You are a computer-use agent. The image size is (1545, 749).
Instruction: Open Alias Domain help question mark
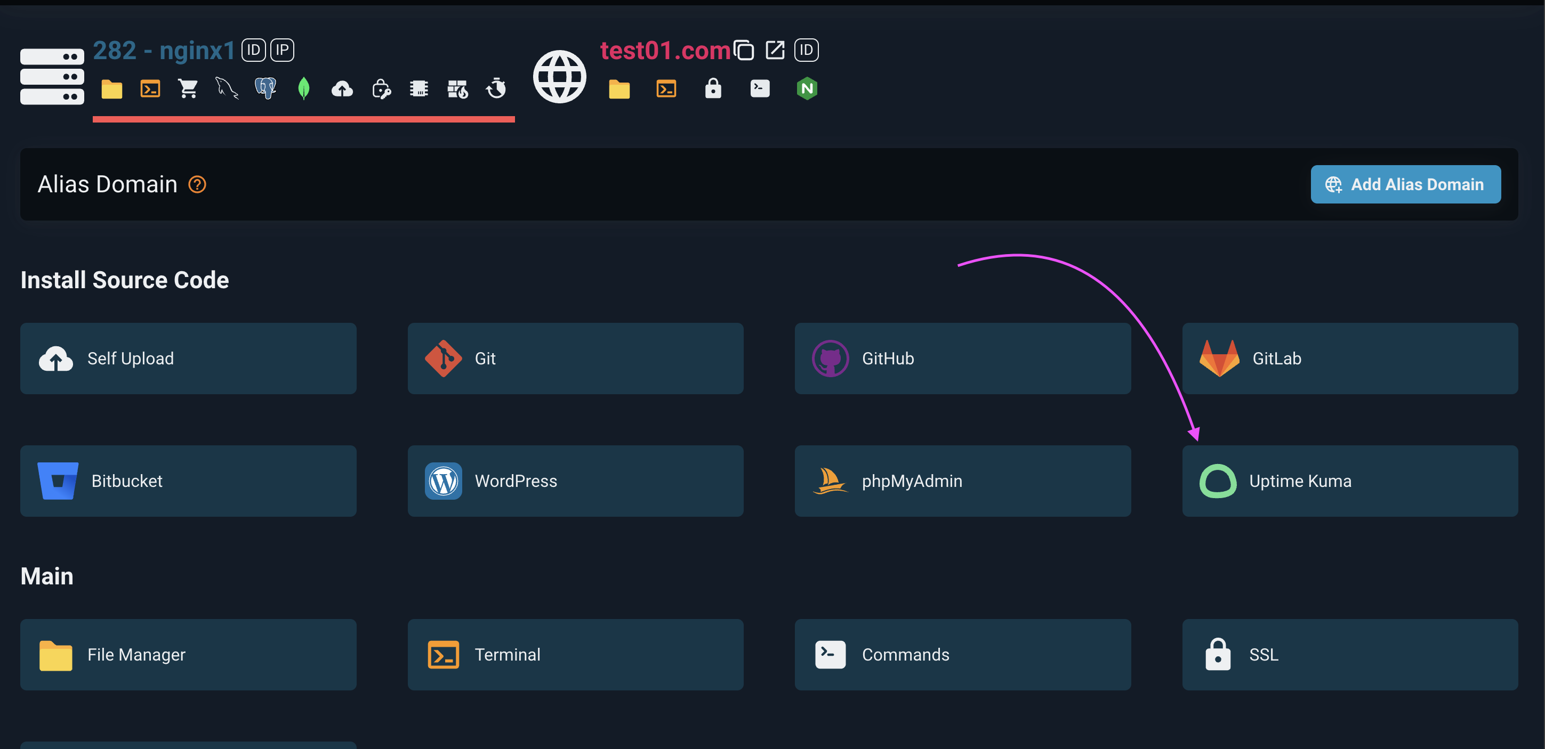coord(197,184)
